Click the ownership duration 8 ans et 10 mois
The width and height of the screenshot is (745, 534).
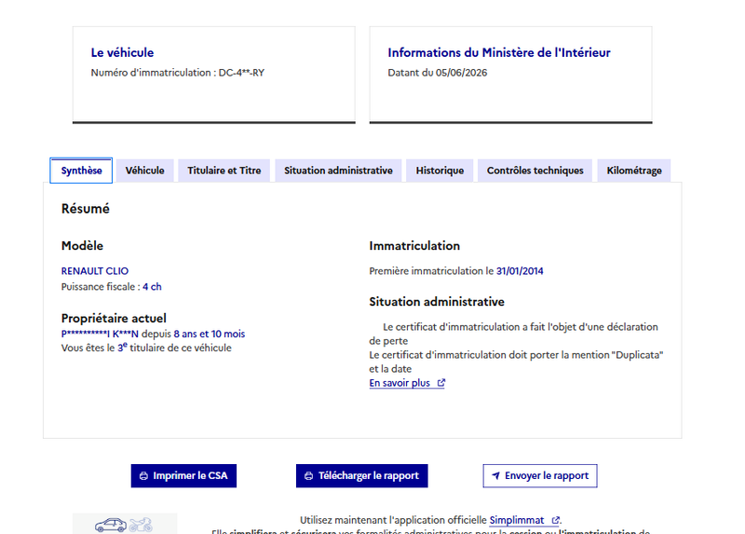tap(210, 334)
